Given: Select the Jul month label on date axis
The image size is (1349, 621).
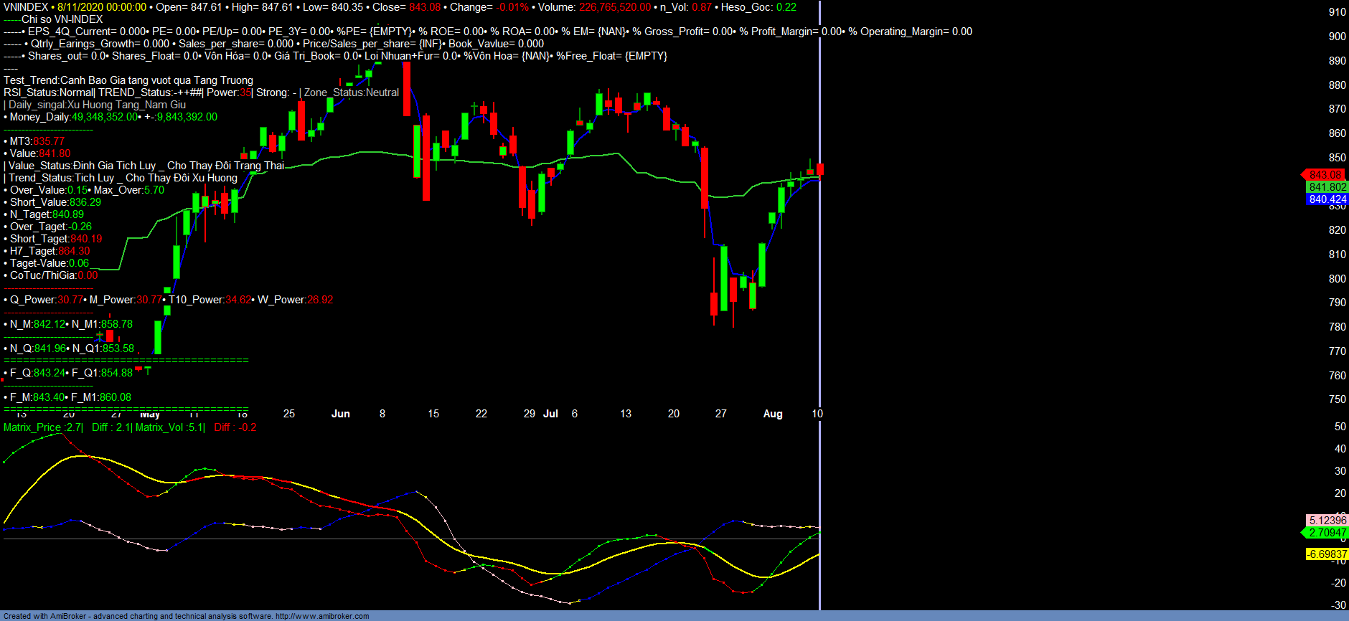Looking at the screenshot, I should click(550, 414).
